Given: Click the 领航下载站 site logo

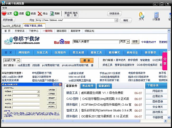Looking at the screenshot, I should (22, 40).
